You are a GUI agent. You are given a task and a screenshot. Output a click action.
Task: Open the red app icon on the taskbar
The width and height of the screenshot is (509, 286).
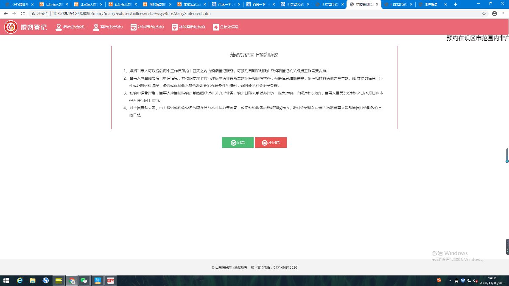[111, 280]
